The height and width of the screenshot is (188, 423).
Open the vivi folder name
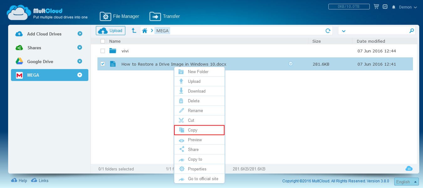pyautogui.click(x=125, y=51)
